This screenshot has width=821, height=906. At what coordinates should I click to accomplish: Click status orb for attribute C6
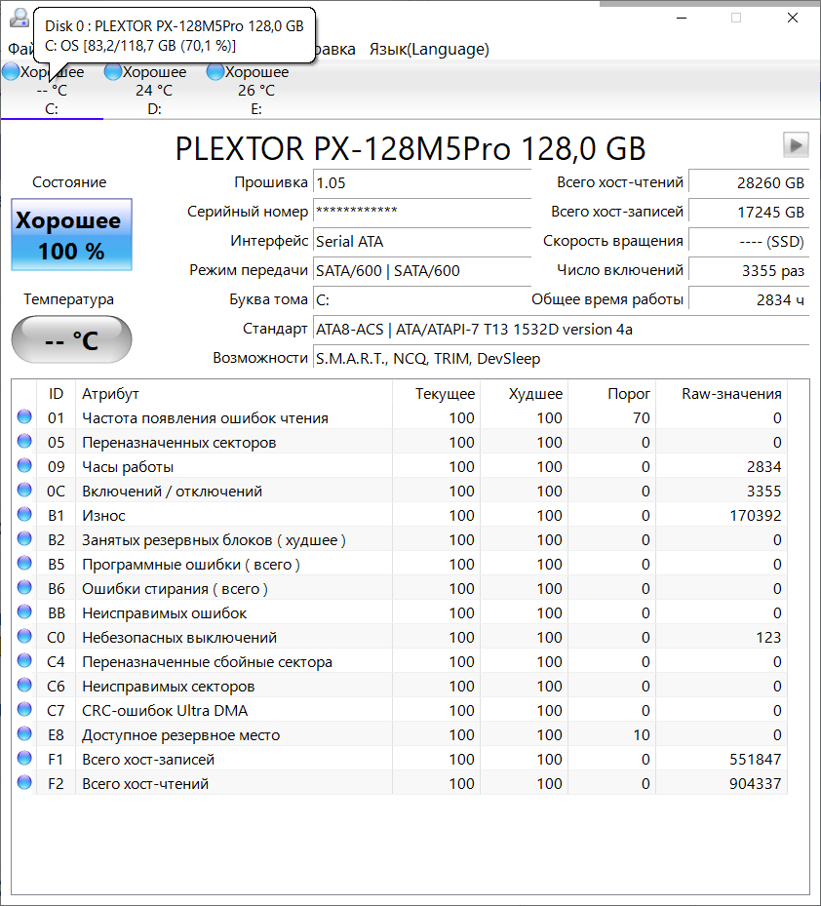click(24, 685)
